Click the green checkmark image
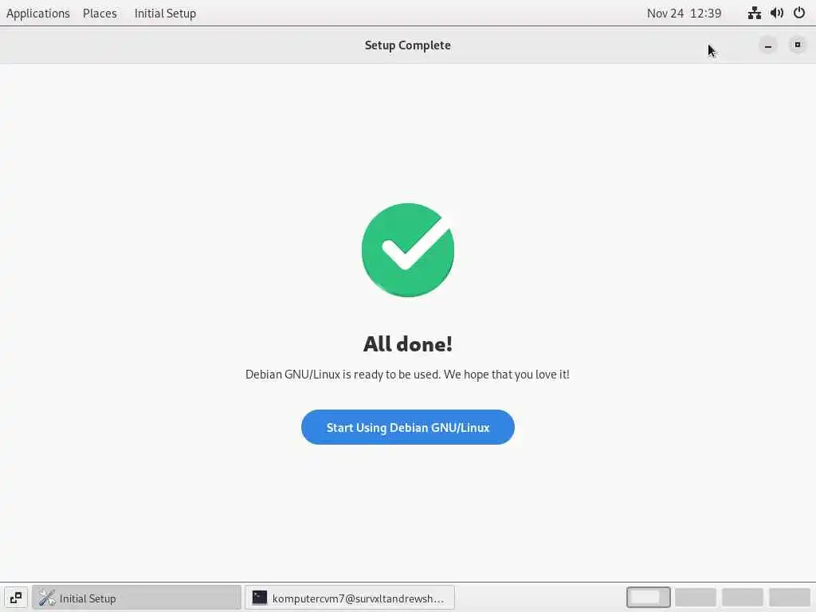816x612 pixels. (x=407, y=249)
